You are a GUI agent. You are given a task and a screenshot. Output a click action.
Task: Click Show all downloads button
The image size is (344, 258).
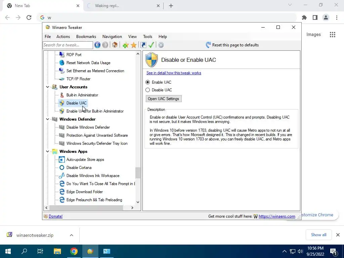[x=319, y=235]
